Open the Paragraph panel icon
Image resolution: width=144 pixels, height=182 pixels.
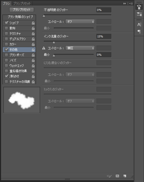pos(139,31)
